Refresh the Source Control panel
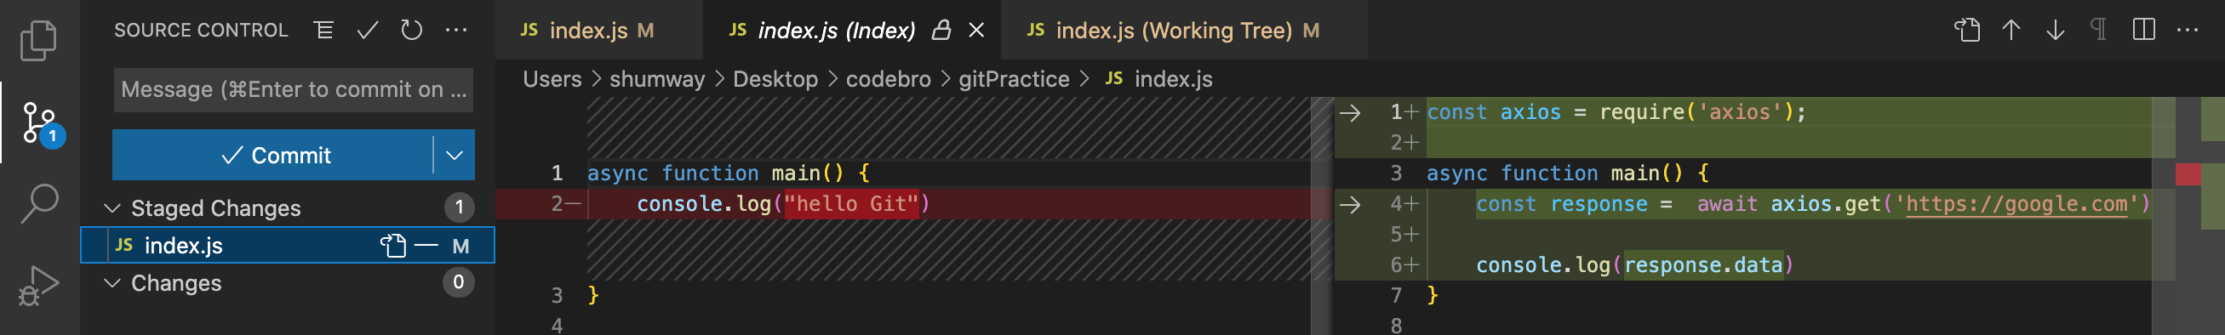 click(411, 31)
